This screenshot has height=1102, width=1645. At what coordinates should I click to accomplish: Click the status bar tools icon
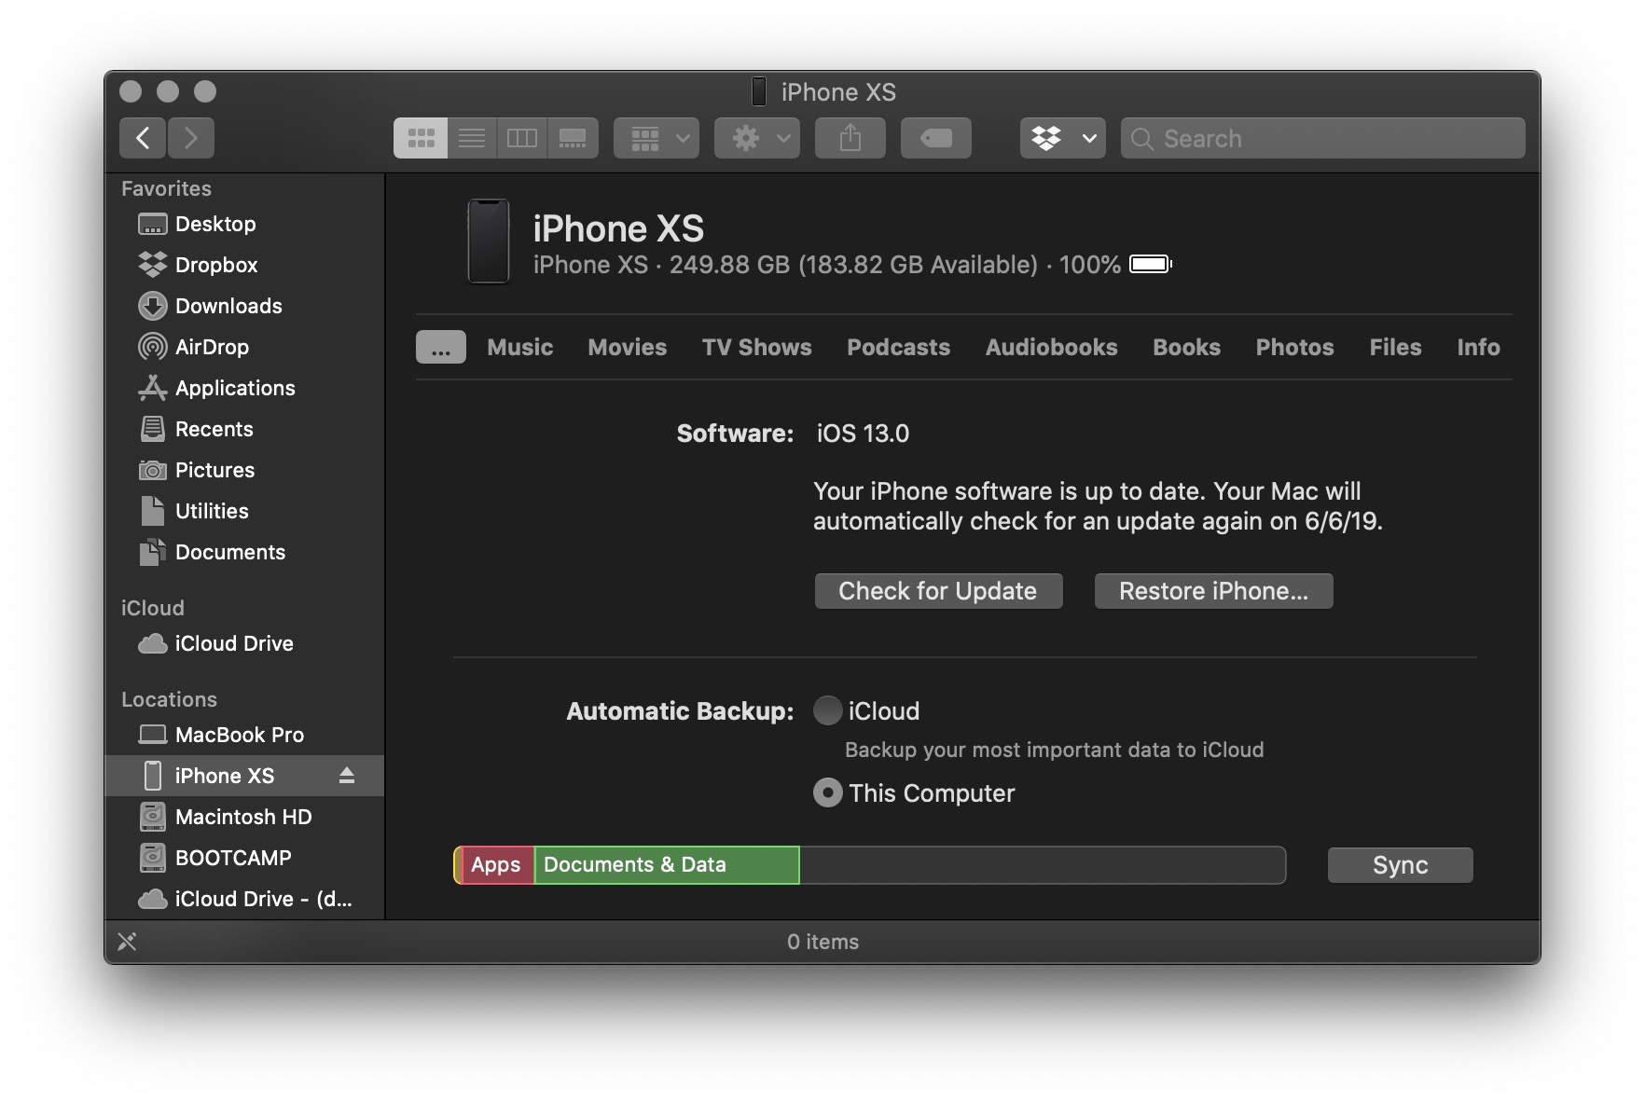click(x=128, y=942)
